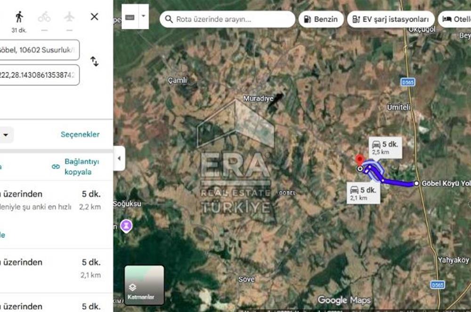Click the purple place marker near Soğuksu
This screenshot has height=312, width=471.
pos(126,226)
